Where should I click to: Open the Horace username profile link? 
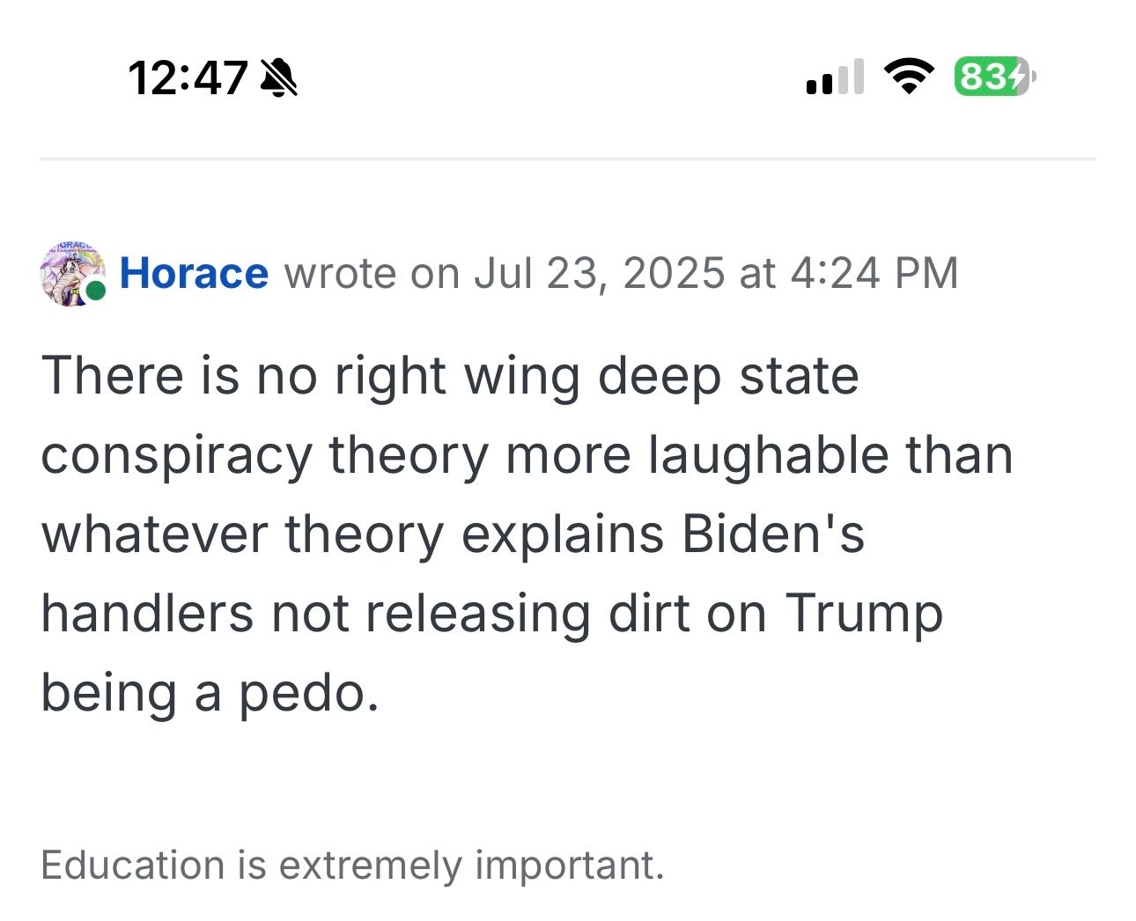click(194, 273)
